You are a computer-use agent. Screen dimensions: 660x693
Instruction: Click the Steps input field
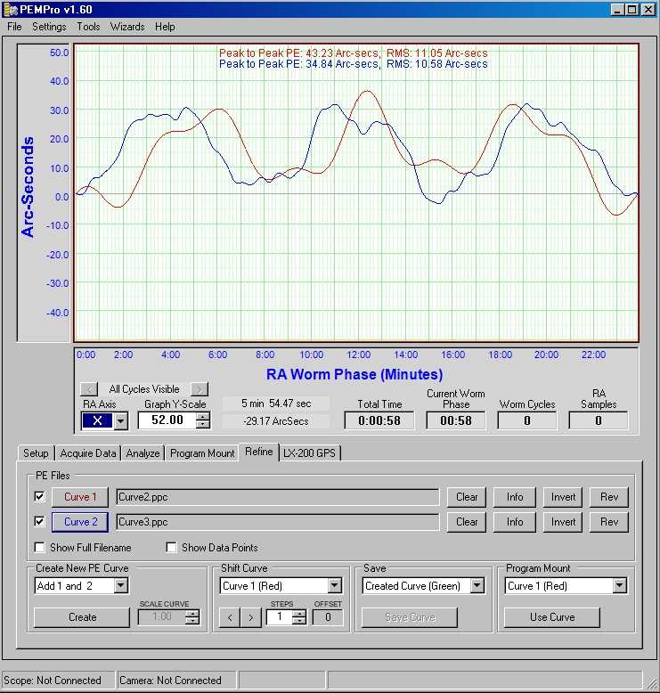pyautogui.click(x=280, y=617)
